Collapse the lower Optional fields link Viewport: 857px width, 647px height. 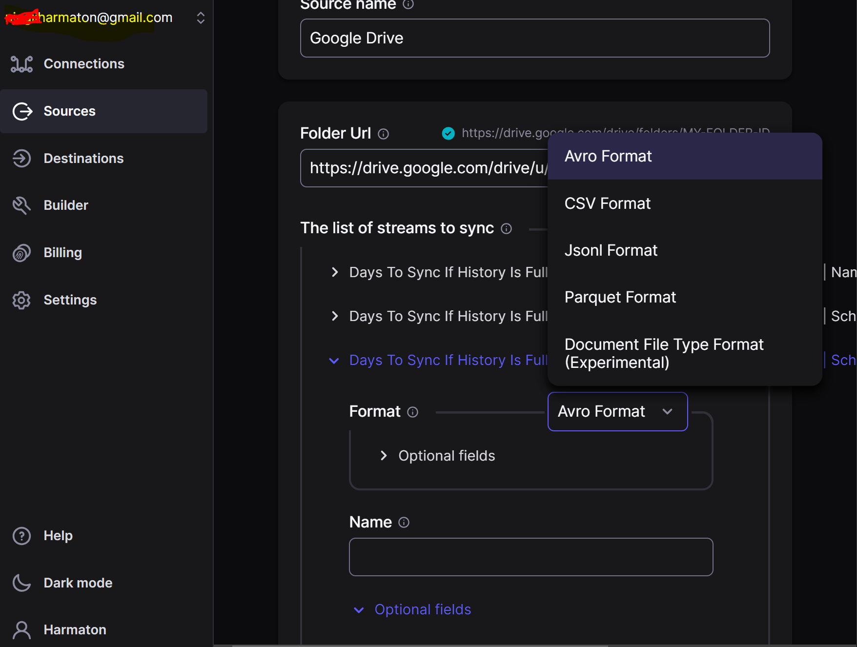422,609
